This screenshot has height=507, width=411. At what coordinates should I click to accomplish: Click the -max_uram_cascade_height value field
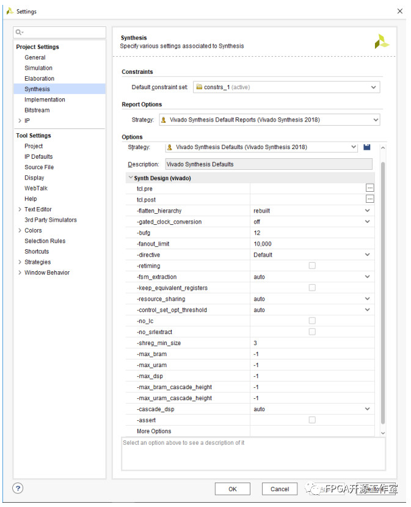[x=312, y=398]
